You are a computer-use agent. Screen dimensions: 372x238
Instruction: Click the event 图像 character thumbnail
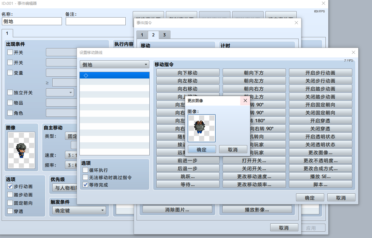tap(21, 150)
